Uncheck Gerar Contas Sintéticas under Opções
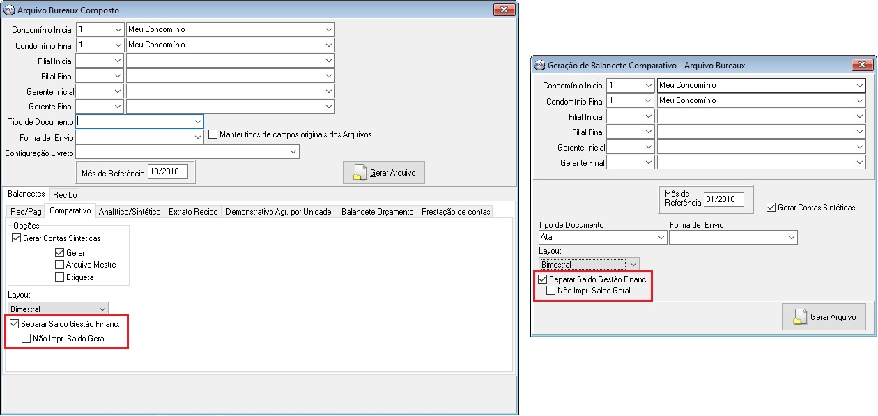The height and width of the screenshot is (416, 878). click(17, 238)
